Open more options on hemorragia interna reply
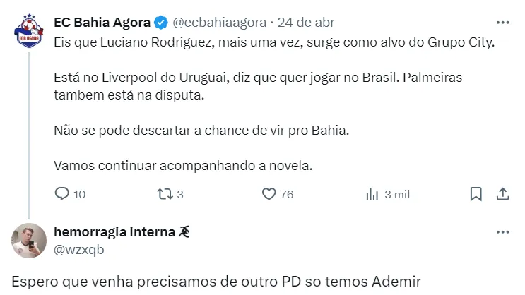 pyautogui.click(x=502, y=232)
